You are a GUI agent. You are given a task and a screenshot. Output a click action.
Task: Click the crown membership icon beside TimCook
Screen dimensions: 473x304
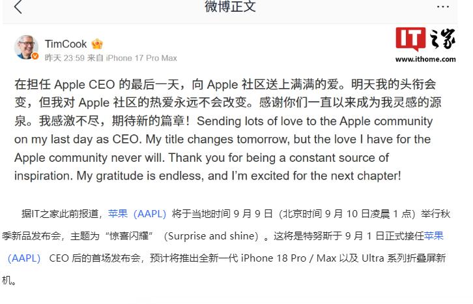(x=97, y=44)
